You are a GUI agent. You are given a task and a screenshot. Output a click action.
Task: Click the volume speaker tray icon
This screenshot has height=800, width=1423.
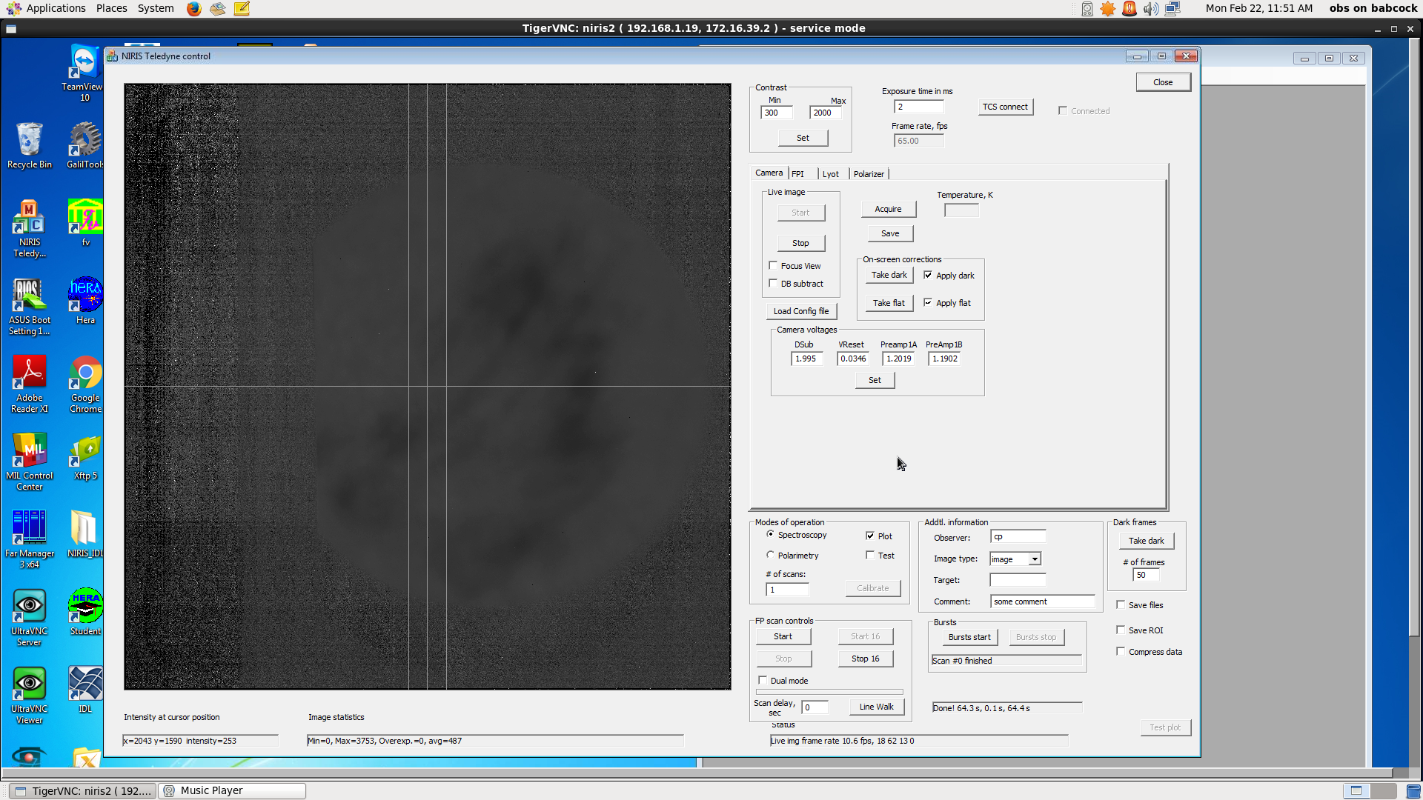pos(1151,9)
